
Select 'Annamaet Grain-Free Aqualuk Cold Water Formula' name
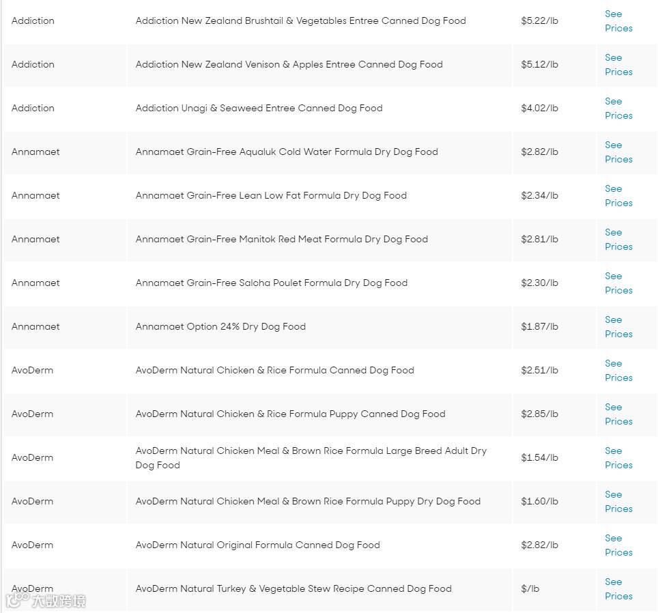coord(287,152)
